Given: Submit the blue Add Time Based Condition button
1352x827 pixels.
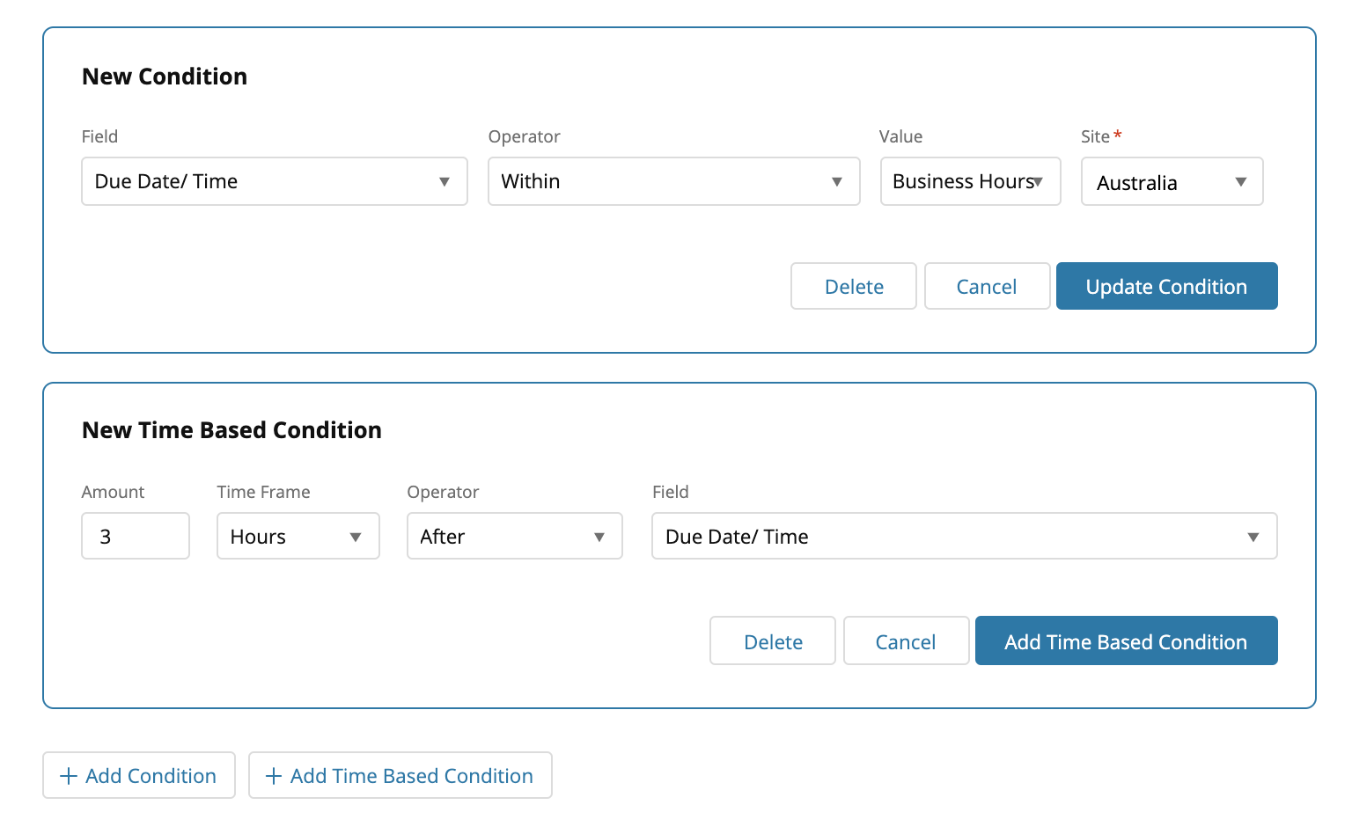Looking at the screenshot, I should 1126,641.
